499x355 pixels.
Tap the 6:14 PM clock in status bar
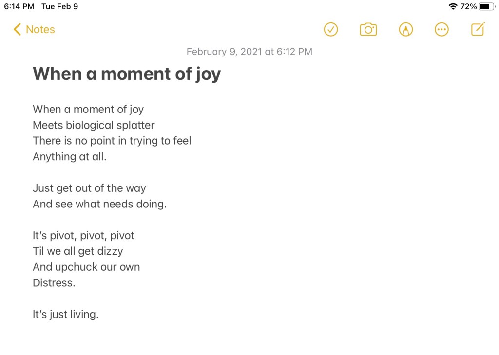(x=19, y=6)
